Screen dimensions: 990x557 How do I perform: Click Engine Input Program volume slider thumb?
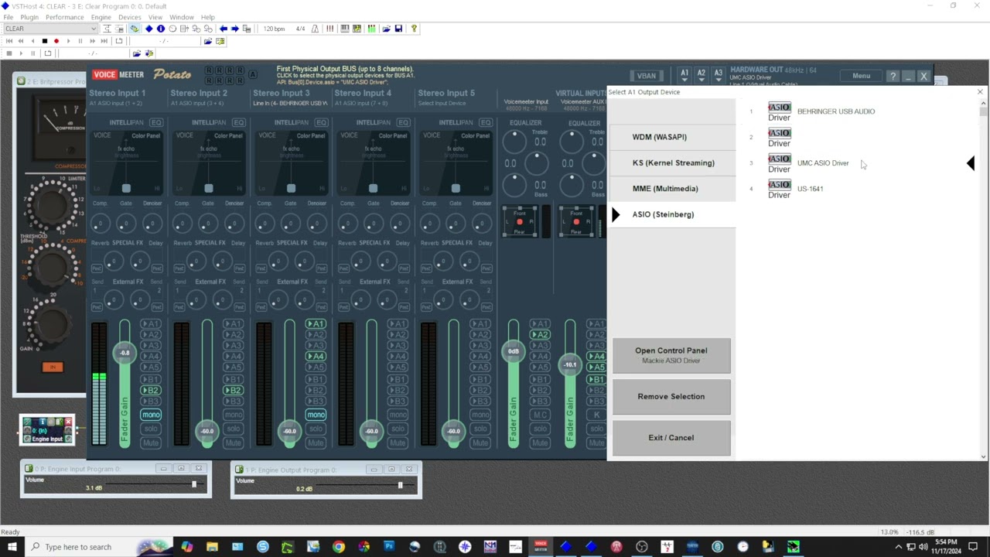click(x=194, y=484)
